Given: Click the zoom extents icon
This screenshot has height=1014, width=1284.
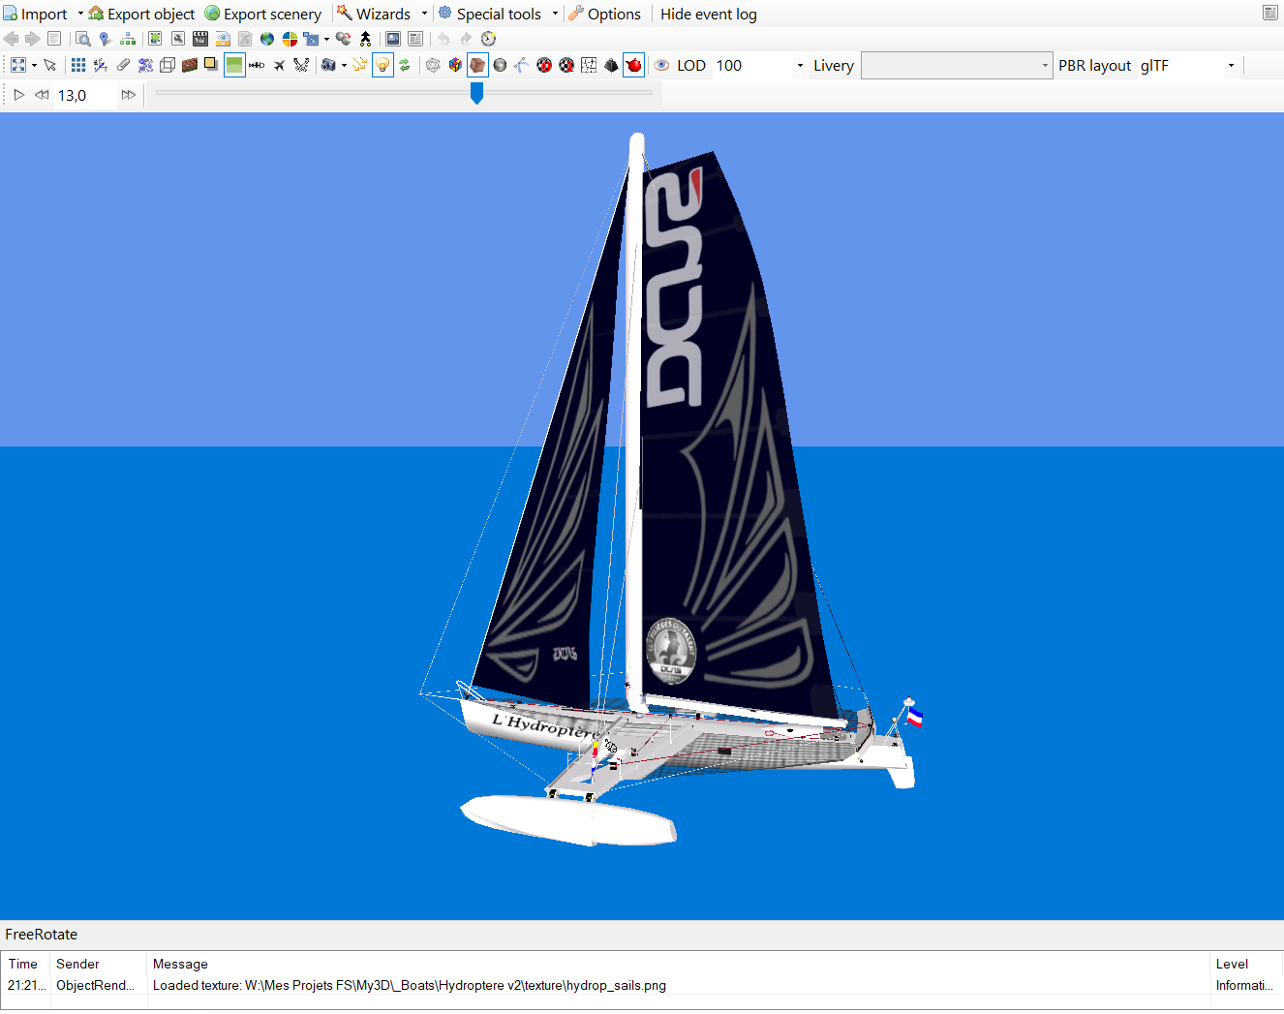Looking at the screenshot, I should pyautogui.click(x=18, y=65).
